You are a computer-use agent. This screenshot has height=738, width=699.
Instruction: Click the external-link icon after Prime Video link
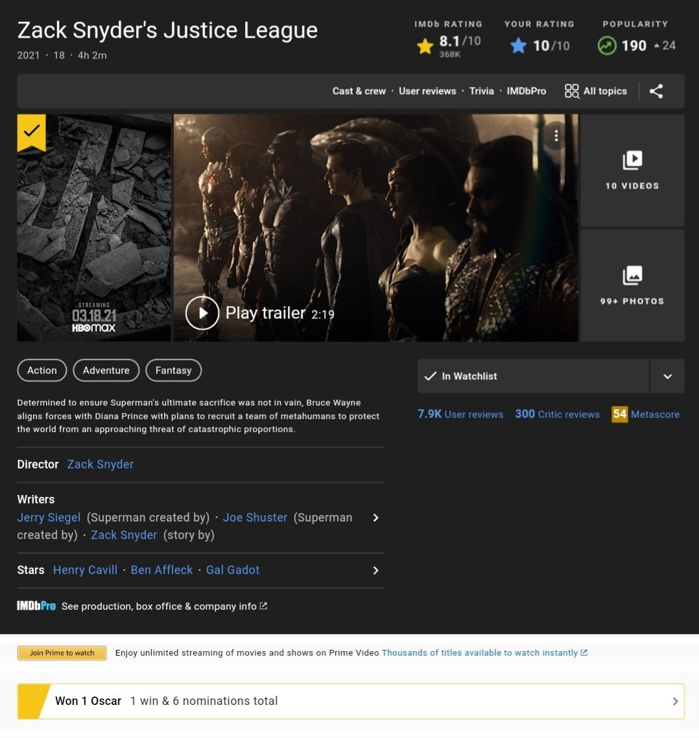584,653
